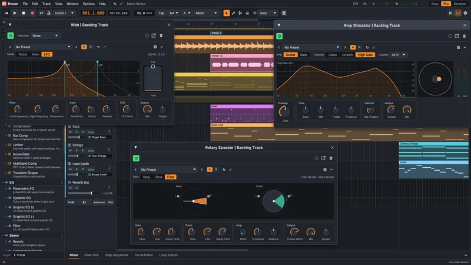The height and width of the screenshot is (265, 471).
Task: Select the pointer tool in the toolbar
Action: [227, 13]
